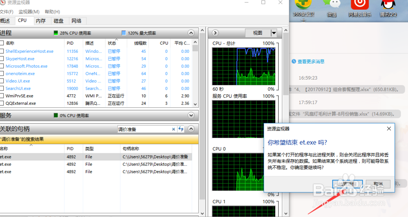Open the 查看更多消息 link in QQ
408x217 pixels.
(x=311, y=61)
